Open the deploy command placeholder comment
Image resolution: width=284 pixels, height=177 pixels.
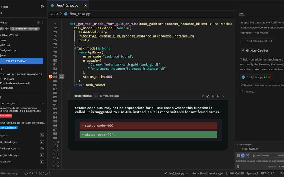click(x=21, y=109)
